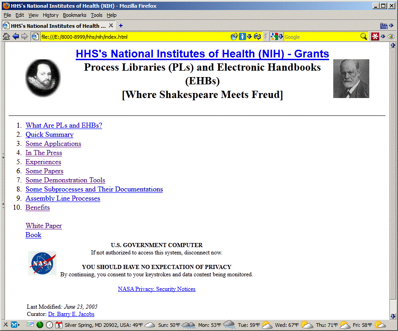Viewport: 398px width, 331px height.
Task: Open the Benefits link
Action: pyautogui.click(x=37, y=207)
